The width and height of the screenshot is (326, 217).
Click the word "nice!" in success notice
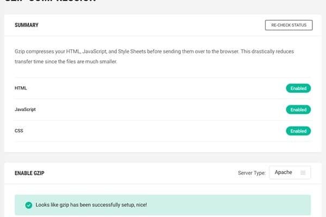click(140, 205)
